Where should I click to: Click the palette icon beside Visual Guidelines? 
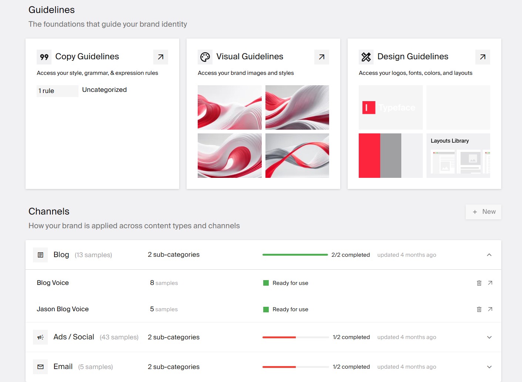pos(205,57)
